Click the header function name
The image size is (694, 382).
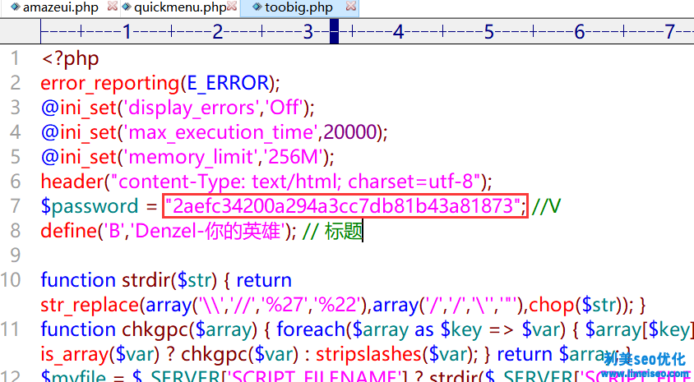point(72,182)
